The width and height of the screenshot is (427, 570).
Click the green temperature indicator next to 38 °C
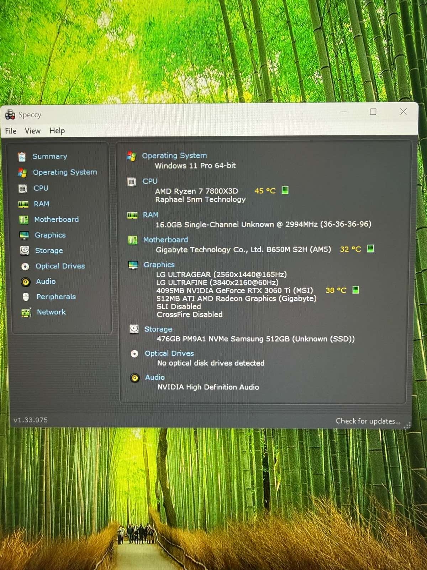click(355, 290)
